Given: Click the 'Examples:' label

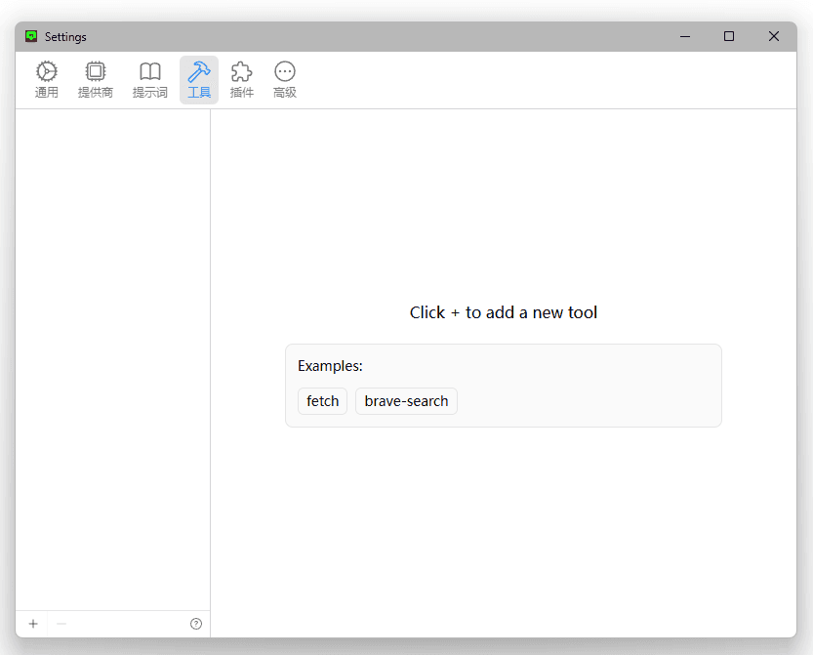Looking at the screenshot, I should point(330,366).
